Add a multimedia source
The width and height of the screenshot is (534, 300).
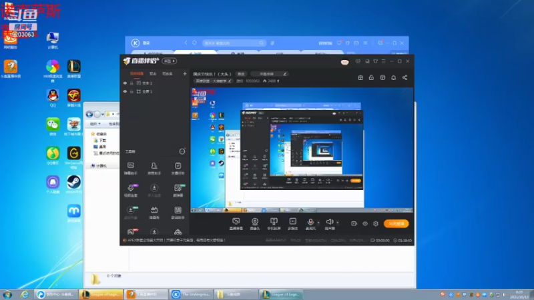292,224
